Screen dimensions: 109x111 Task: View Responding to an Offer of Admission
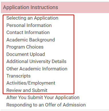(x=46, y=105)
